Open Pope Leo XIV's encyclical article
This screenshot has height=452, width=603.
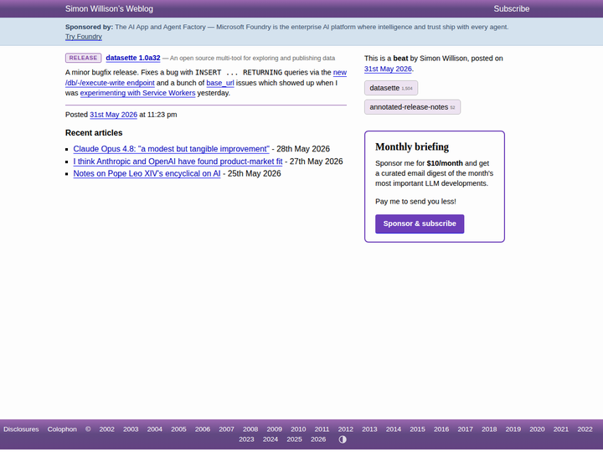[x=147, y=173]
